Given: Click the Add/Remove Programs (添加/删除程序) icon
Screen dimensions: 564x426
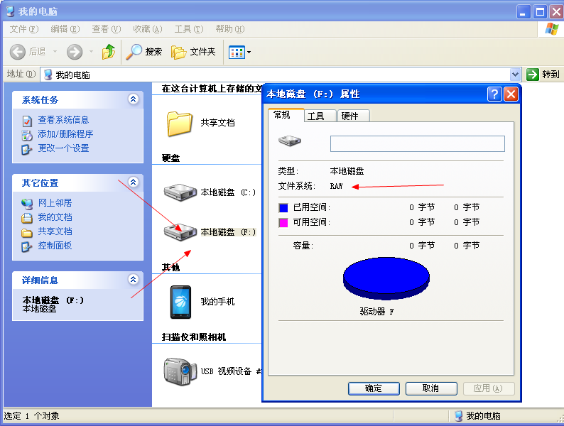Looking at the screenshot, I should click(27, 135).
